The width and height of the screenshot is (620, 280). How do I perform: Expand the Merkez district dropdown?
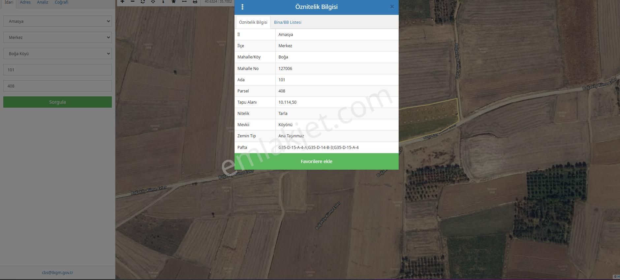pos(57,37)
